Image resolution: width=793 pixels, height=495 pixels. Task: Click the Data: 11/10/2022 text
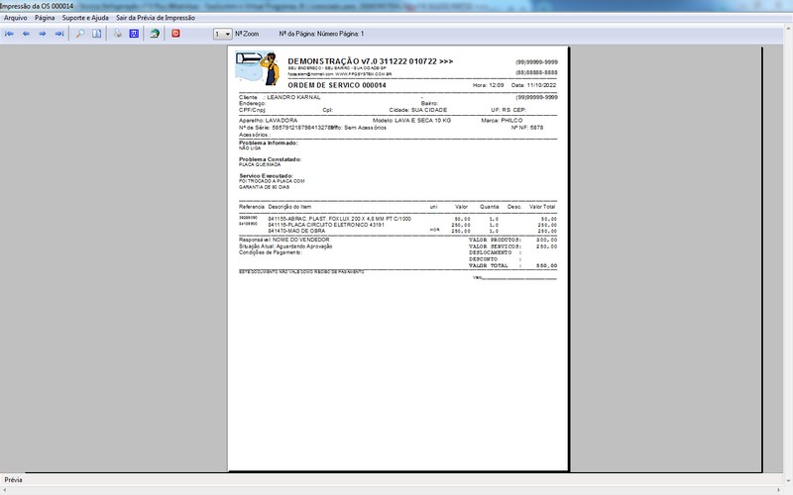click(533, 85)
